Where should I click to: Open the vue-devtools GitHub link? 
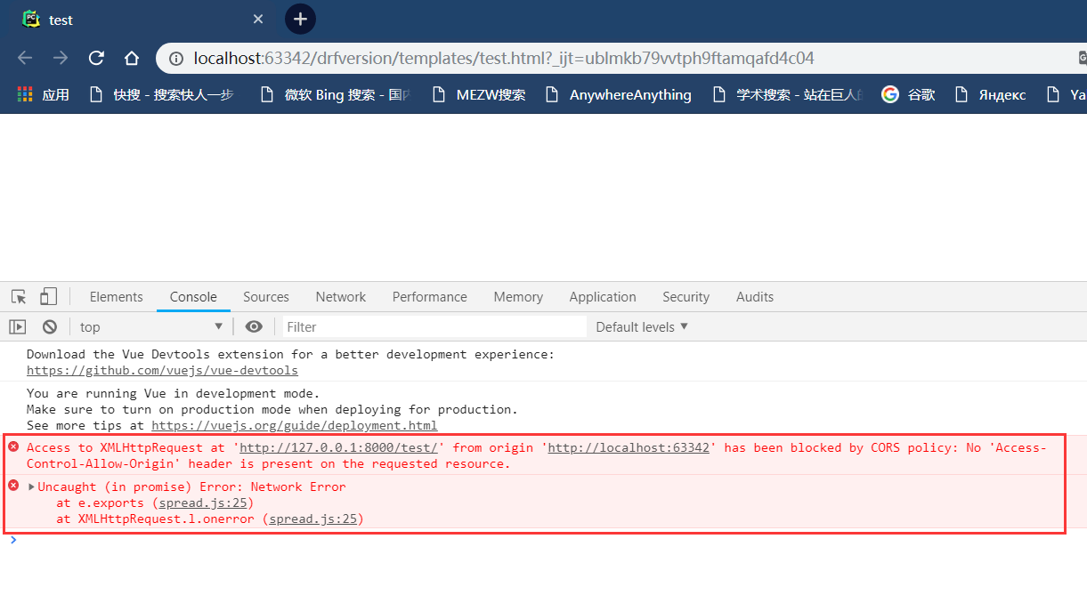162,370
